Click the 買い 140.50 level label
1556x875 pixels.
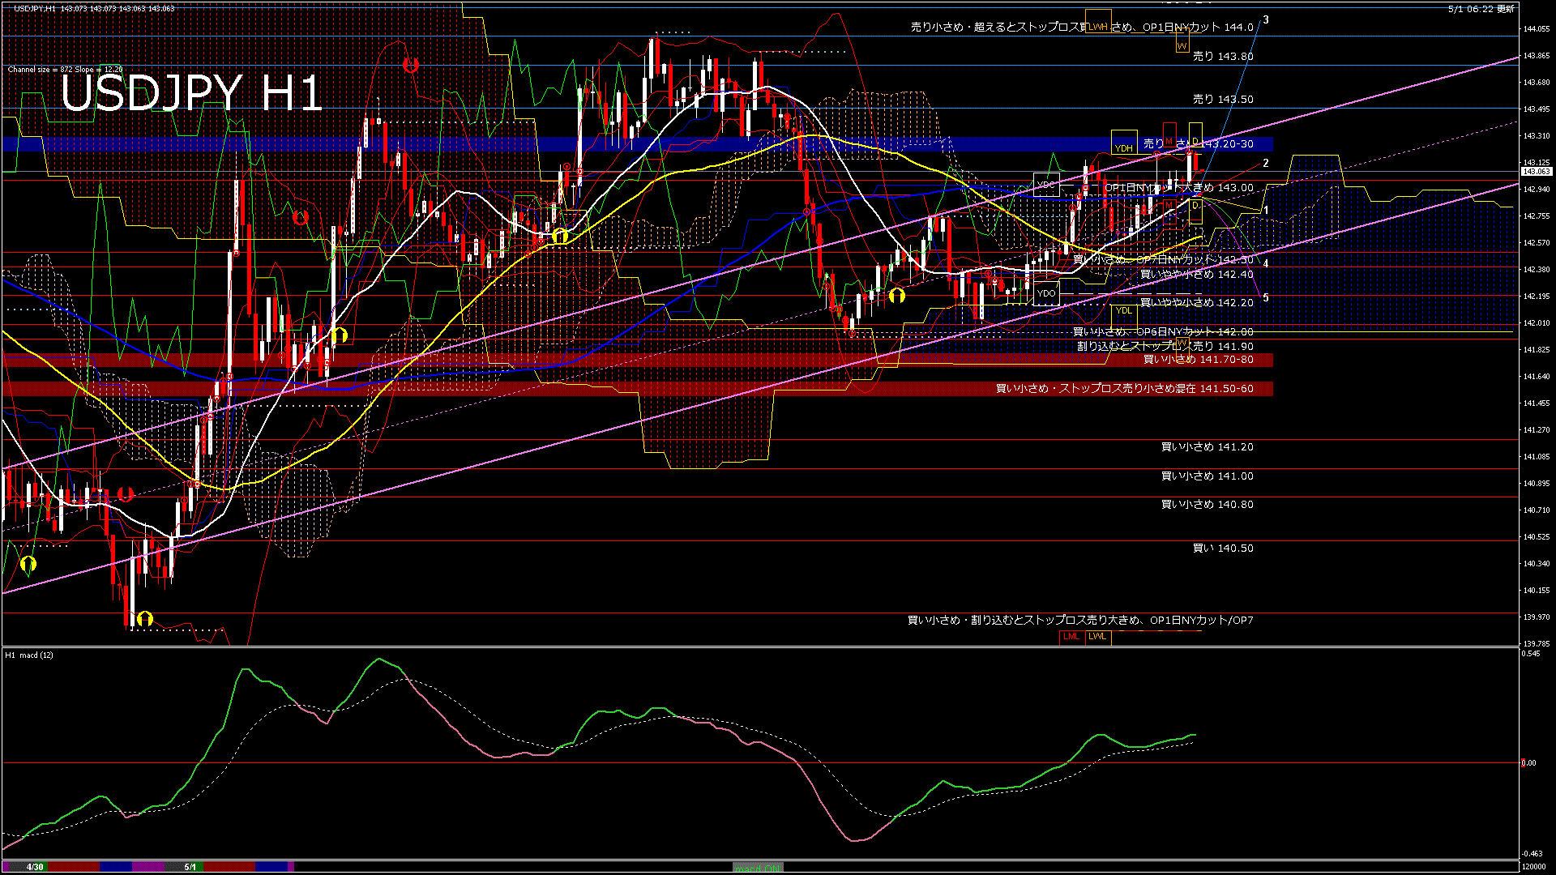1222,548
